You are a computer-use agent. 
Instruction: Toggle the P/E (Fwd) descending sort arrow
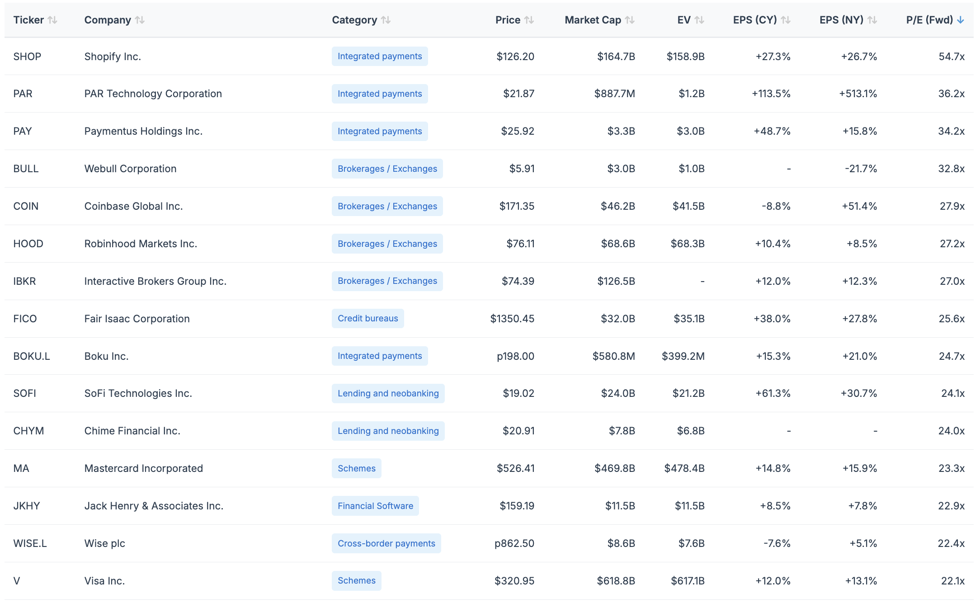(961, 20)
